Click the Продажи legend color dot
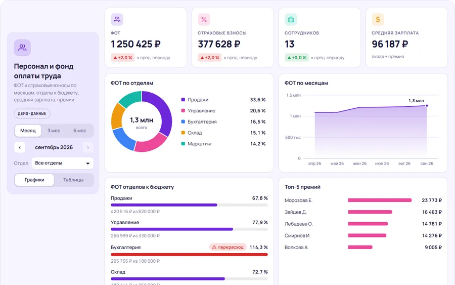The width and height of the screenshot is (455, 285). coord(183,100)
